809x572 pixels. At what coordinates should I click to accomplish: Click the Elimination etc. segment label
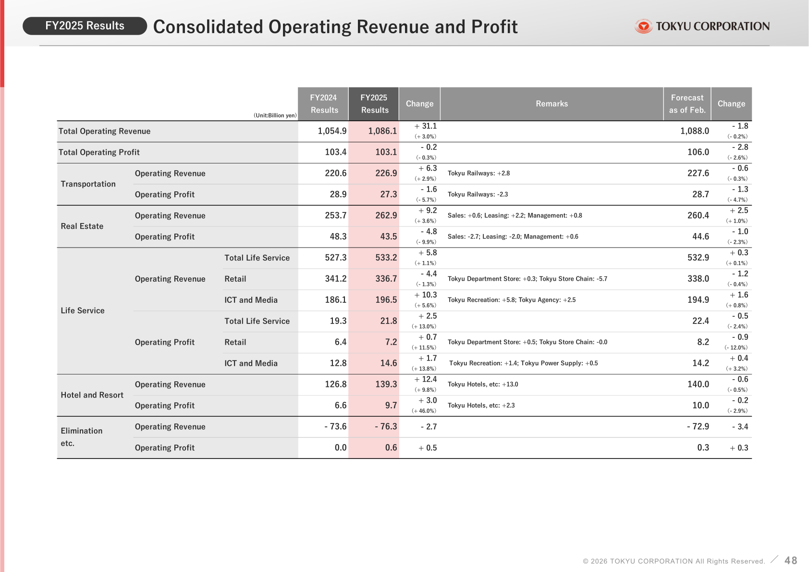point(82,437)
